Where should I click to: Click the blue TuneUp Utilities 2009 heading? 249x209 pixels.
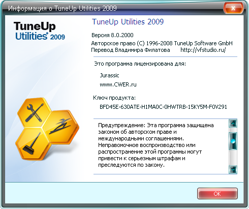pyautogui.click(x=128, y=22)
